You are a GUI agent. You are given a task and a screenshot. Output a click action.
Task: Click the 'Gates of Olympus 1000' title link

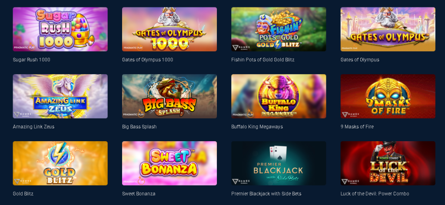click(x=148, y=60)
